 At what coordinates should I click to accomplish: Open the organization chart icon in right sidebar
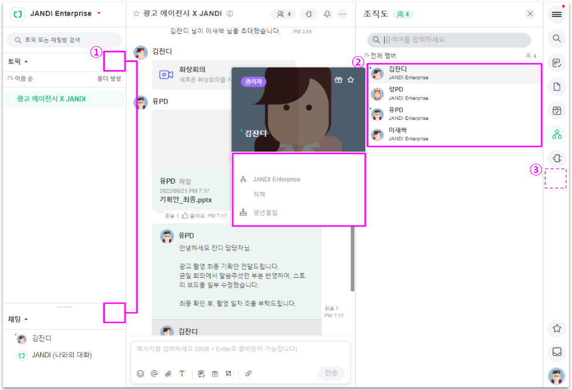click(557, 134)
